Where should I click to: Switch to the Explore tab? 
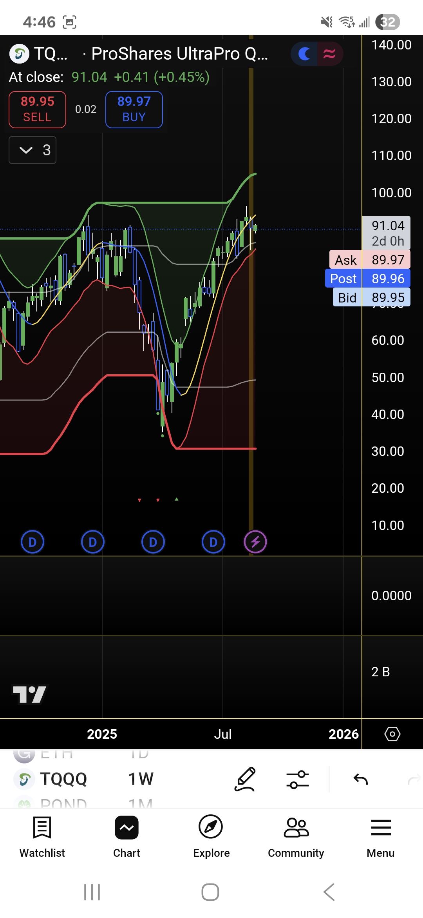click(x=211, y=837)
